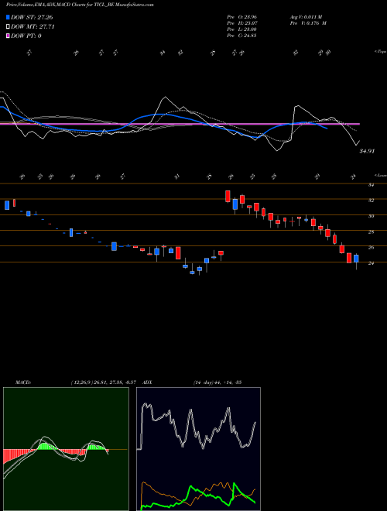
Task: Click the magenta DOW PT legend swatch
Action: tap(9, 36)
